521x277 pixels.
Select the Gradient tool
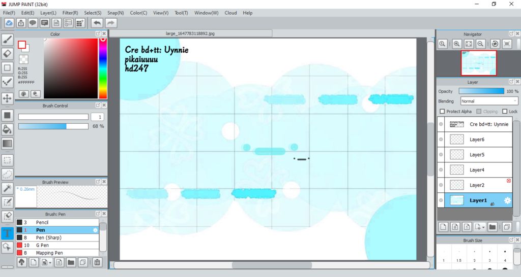[7, 144]
